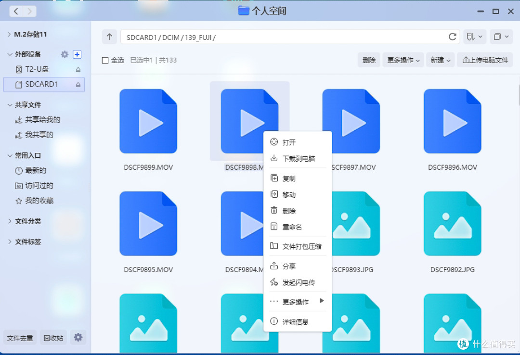The width and height of the screenshot is (520, 355).
Task: Open the view layout options dropdown
Action: (475, 37)
